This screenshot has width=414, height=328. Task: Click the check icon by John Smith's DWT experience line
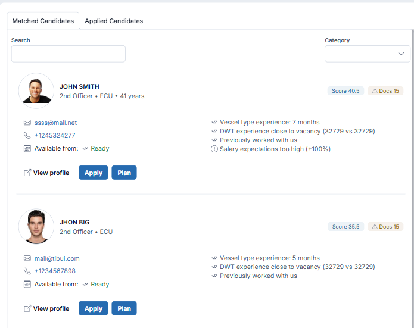pos(214,131)
